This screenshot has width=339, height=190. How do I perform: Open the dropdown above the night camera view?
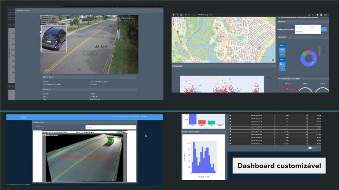(x=110, y=127)
